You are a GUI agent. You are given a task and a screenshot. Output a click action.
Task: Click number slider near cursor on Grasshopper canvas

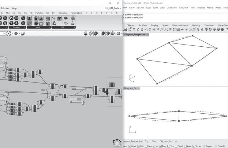(x=77, y=102)
